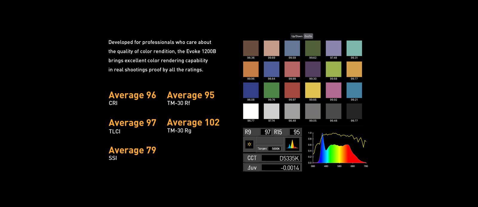Click the sun icon in the meter panel
Image resolution: width=478 pixels, height=207 pixels.
(x=249, y=144)
